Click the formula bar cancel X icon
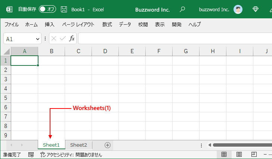 [x=54, y=39]
